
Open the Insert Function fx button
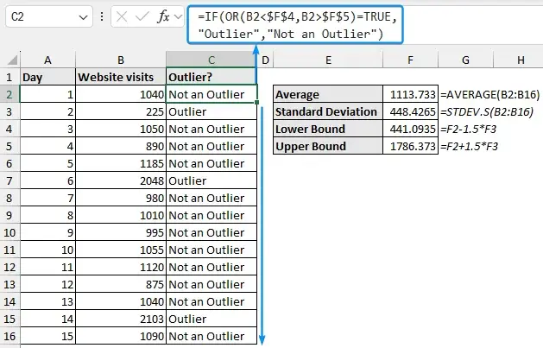(x=163, y=16)
